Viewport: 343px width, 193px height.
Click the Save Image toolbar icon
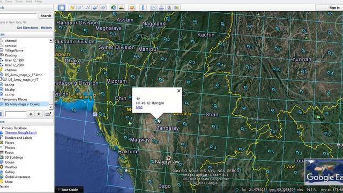coord(169,8)
